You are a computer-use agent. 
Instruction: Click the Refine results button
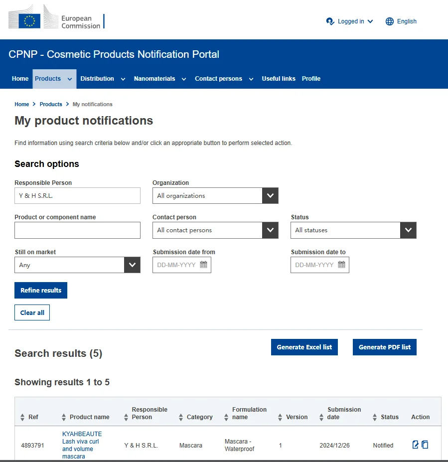41,291
